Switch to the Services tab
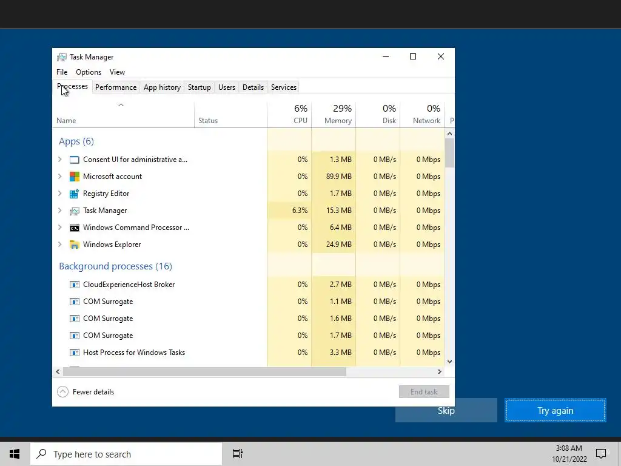Viewport: 621px width, 466px height. pyautogui.click(x=284, y=87)
